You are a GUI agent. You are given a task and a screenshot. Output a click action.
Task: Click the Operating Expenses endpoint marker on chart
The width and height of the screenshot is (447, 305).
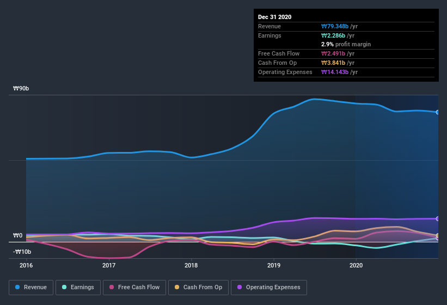click(x=438, y=218)
